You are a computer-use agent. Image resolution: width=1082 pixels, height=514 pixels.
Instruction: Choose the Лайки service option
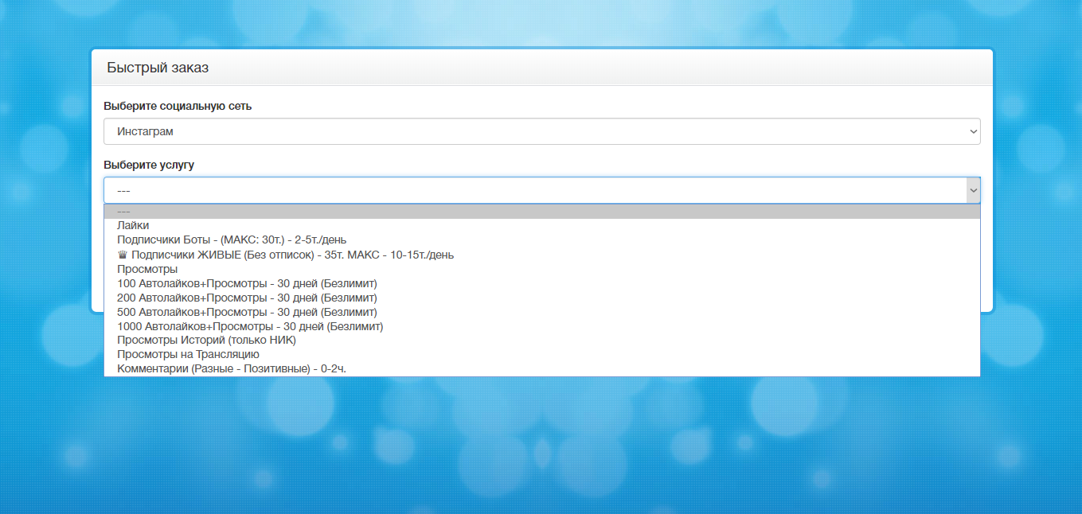click(x=541, y=226)
